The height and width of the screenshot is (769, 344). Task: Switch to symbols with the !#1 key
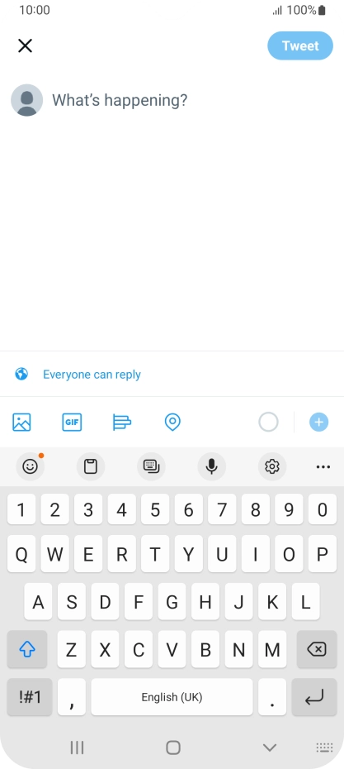click(x=30, y=697)
